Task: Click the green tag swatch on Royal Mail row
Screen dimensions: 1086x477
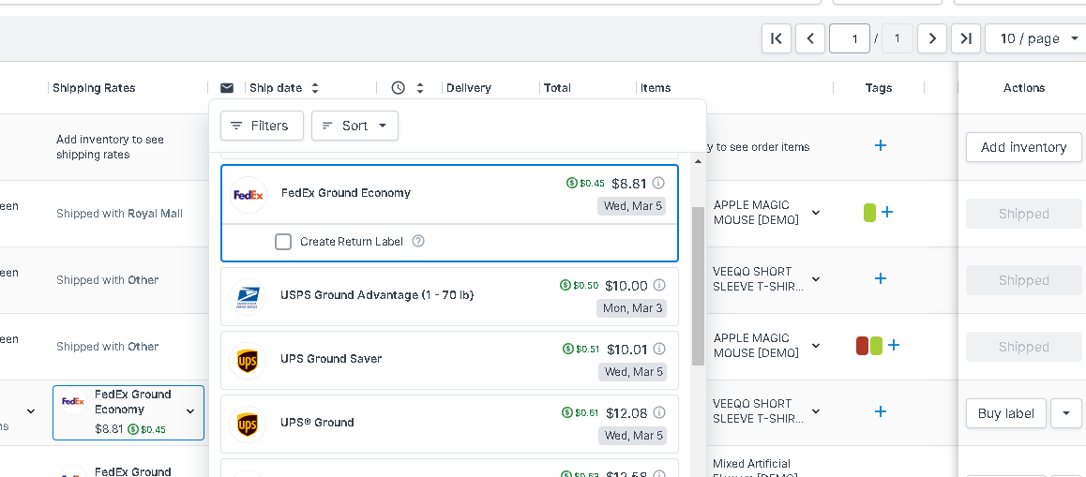Action: click(870, 213)
